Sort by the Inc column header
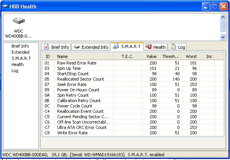230x160 pixels. [207, 56]
